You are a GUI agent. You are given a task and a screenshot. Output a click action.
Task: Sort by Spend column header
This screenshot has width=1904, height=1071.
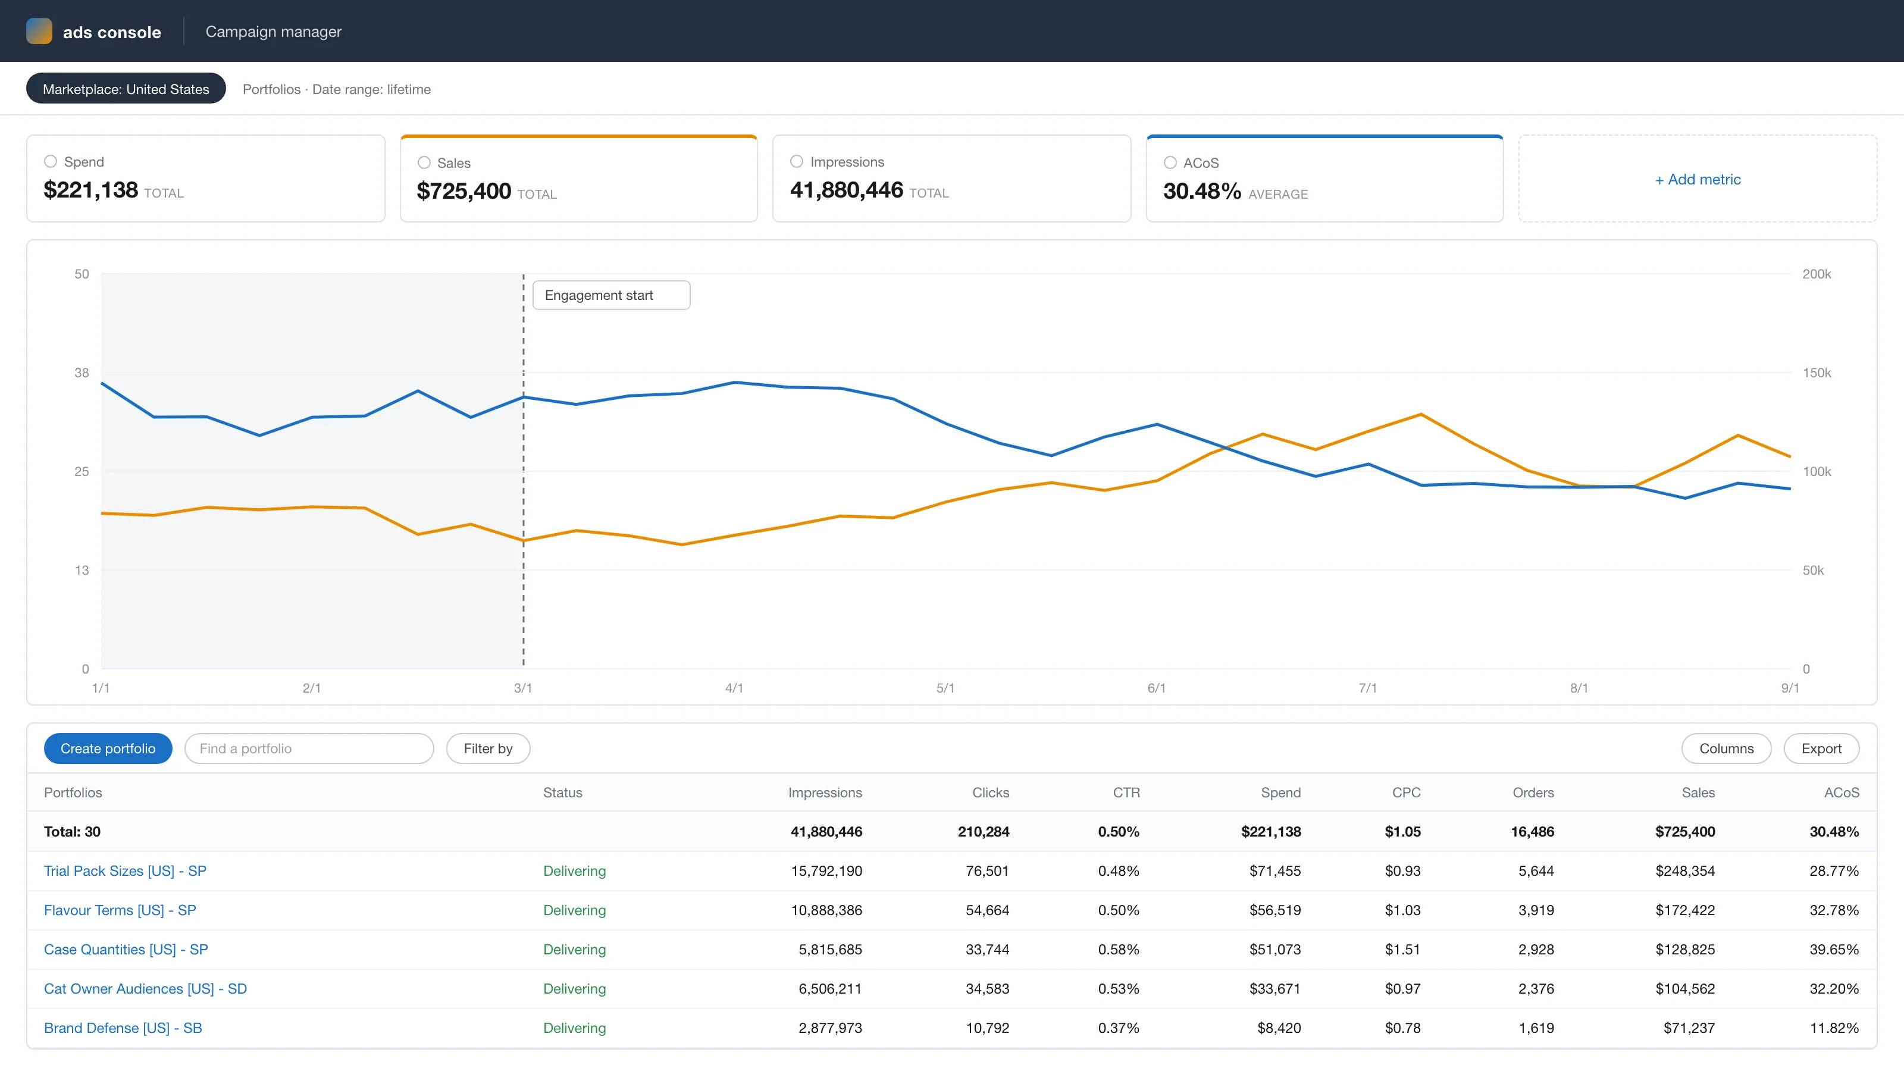tap(1281, 793)
